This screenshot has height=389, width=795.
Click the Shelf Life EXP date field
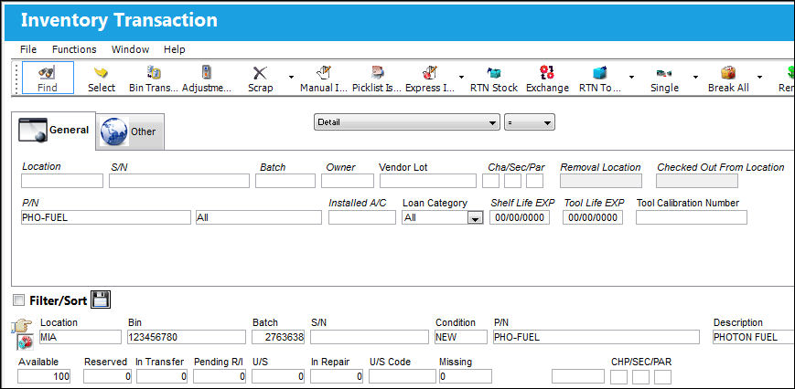coord(520,217)
